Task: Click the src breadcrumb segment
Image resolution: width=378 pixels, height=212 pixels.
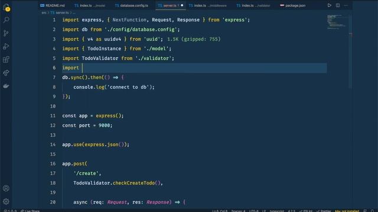Action: pos(44,12)
